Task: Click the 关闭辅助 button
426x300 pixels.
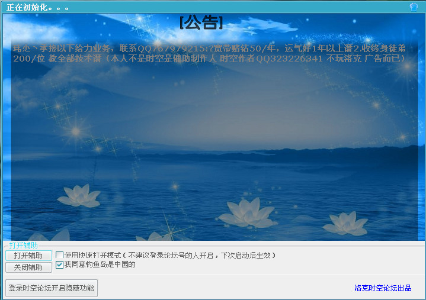Action: pos(28,267)
